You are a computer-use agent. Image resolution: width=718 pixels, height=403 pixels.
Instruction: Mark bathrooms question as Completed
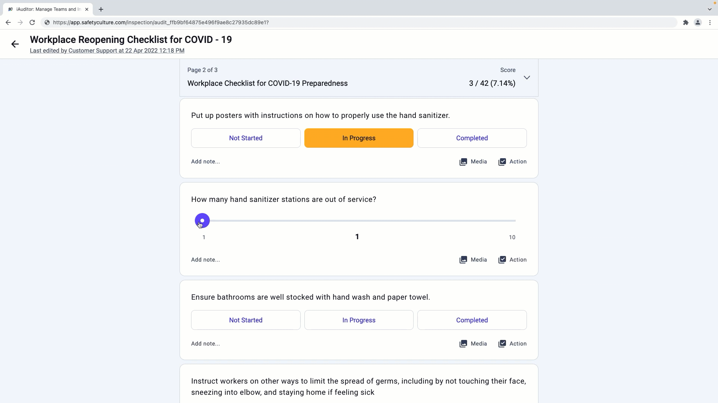click(472, 320)
